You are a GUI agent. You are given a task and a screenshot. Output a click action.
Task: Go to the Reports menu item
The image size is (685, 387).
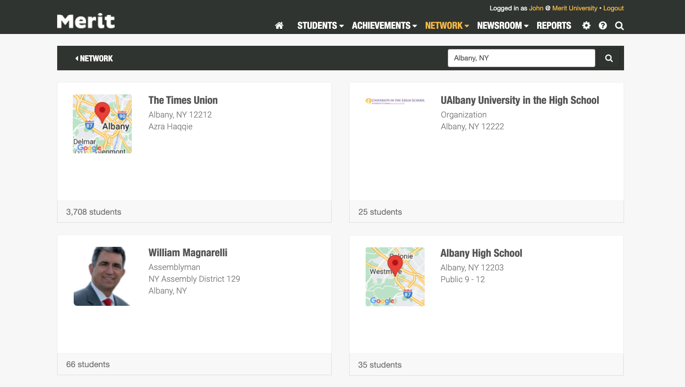click(x=554, y=25)
